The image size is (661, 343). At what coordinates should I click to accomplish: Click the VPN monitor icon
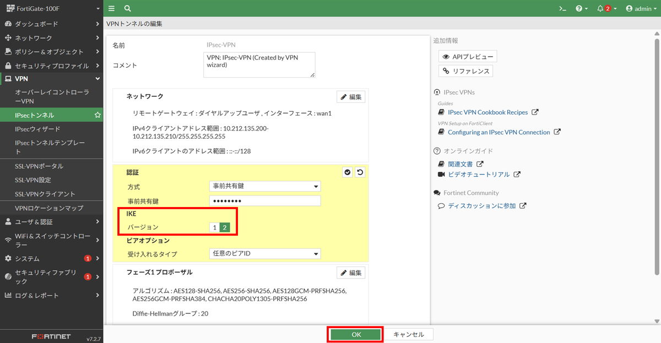click(8, 79)
